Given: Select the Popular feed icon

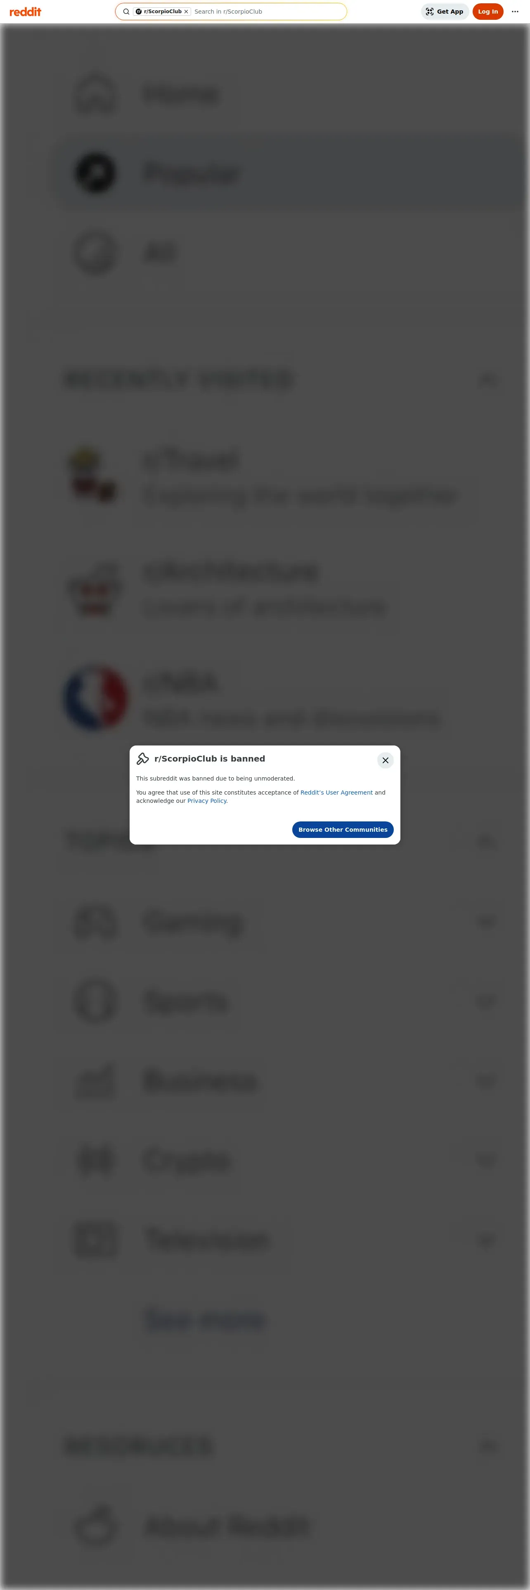Looking at the screenshot, I should [x=95, y=173].
